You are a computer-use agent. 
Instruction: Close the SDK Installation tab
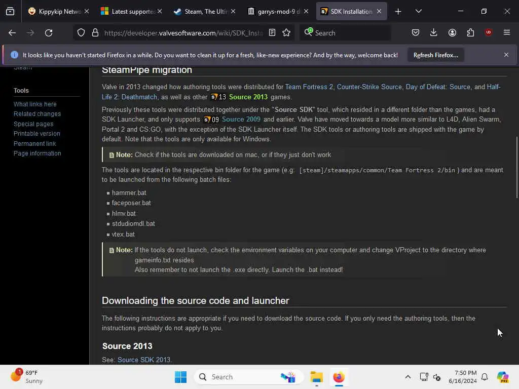tap(379, 12)
